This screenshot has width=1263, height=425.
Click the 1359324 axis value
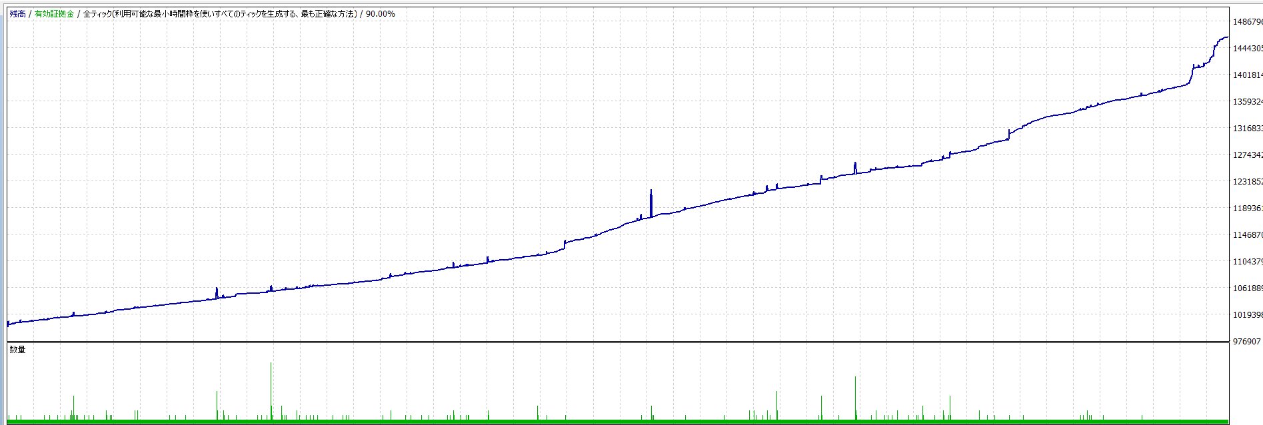click(x=1248, y=101)
